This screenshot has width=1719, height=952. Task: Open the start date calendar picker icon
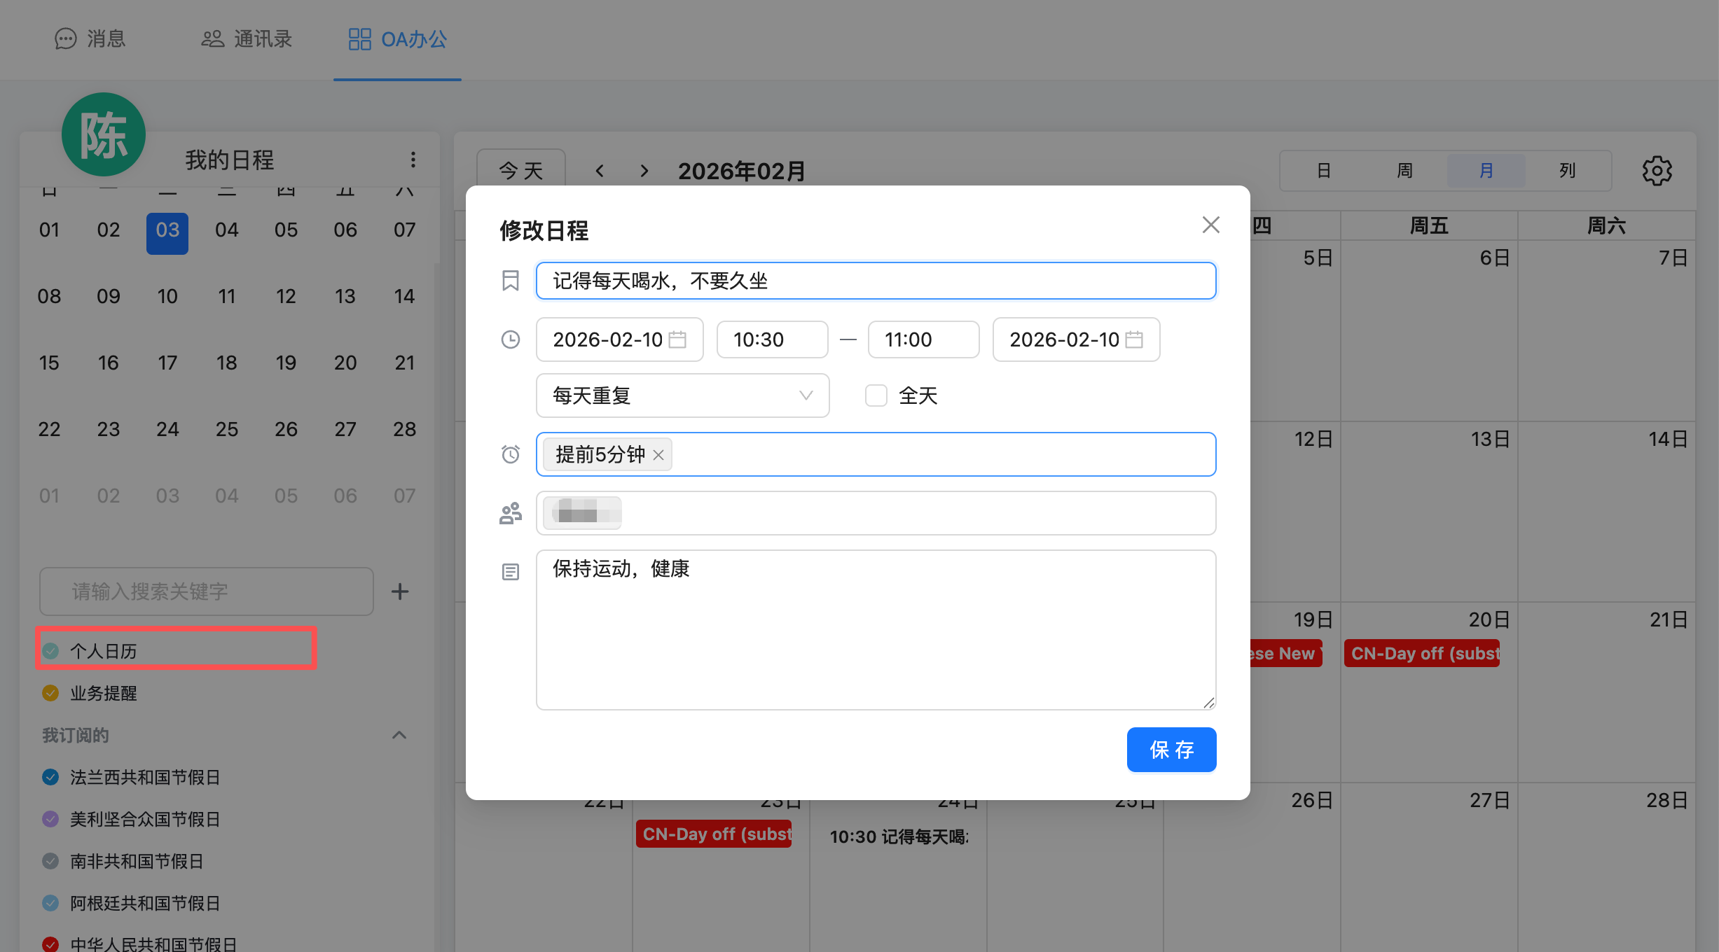[x=677, y=339]
